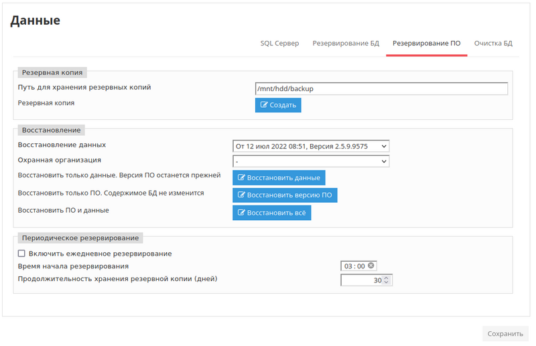Click the retention days number field showing 30
This screenshot has width=536, height=346.
click(x=362, y=280)
